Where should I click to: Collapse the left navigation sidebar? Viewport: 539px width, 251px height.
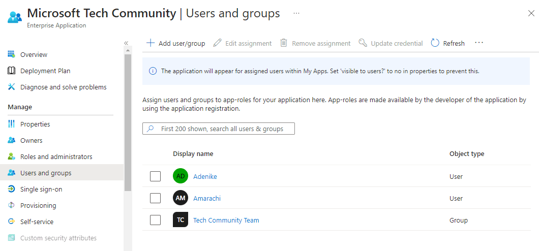[x=126, y=43]
